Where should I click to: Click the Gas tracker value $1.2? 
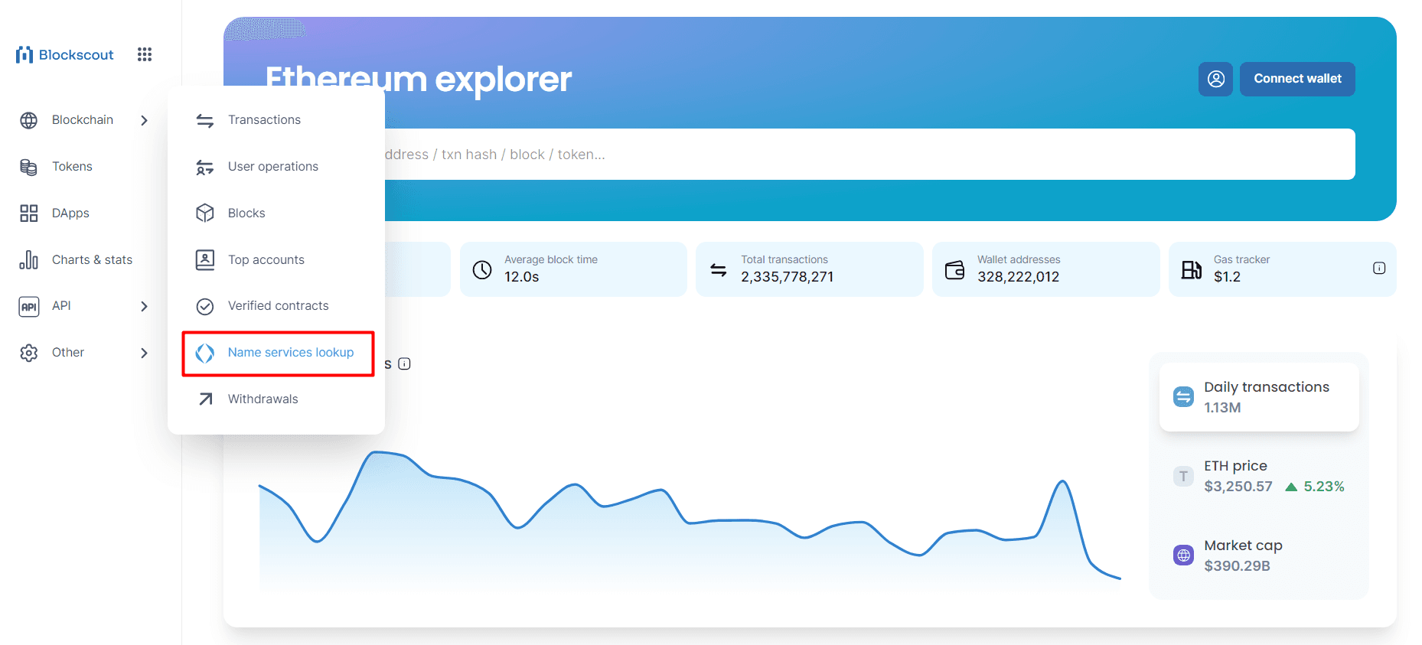click(x=1227, y=277)
